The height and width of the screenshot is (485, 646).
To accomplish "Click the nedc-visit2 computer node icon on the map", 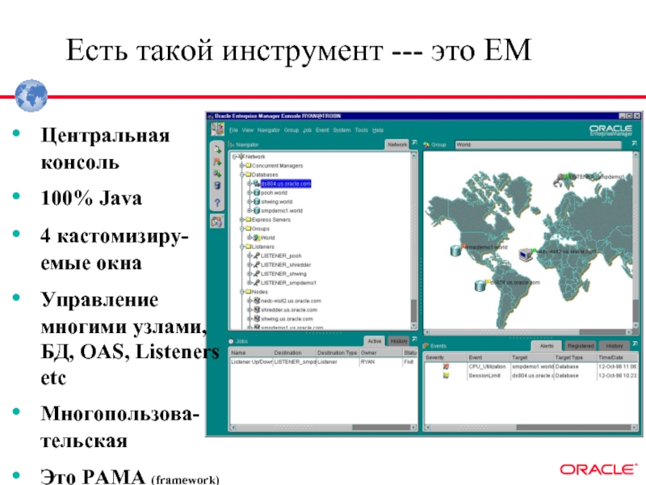I will click(x=526, y=255).
